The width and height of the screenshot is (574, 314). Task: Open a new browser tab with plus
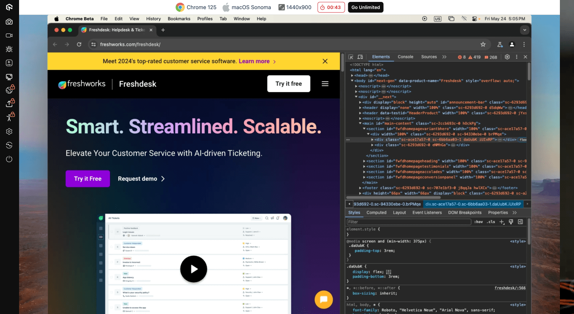click(x=163, y=30)
